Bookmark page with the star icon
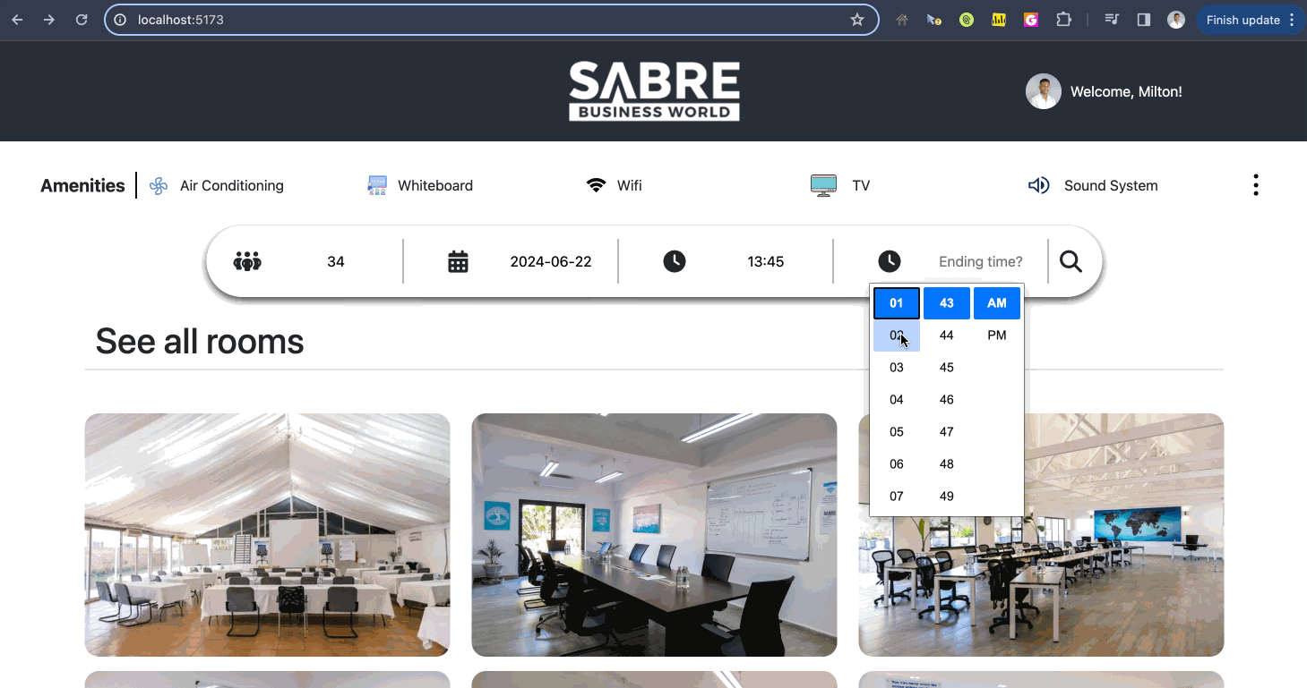This screenshot has height=688, width=1307. (x=856, y=20)
